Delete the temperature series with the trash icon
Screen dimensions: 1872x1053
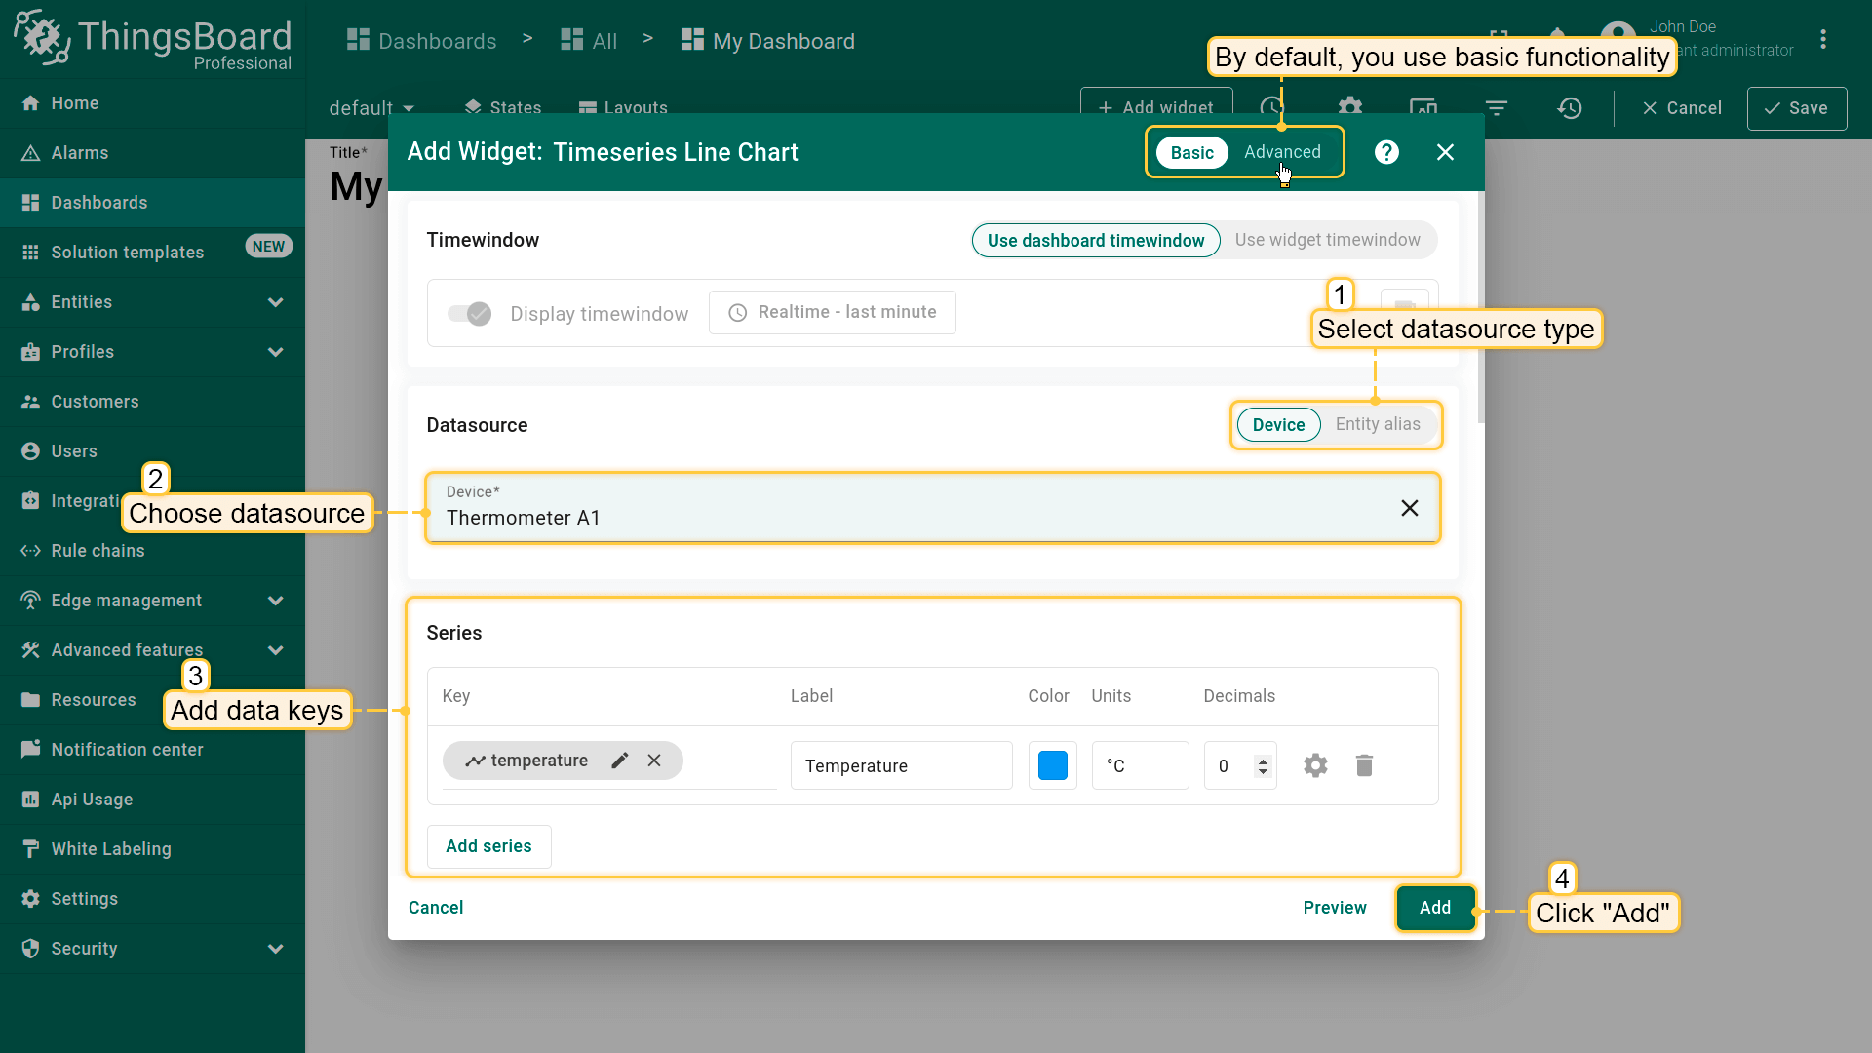pos(1364,765)
